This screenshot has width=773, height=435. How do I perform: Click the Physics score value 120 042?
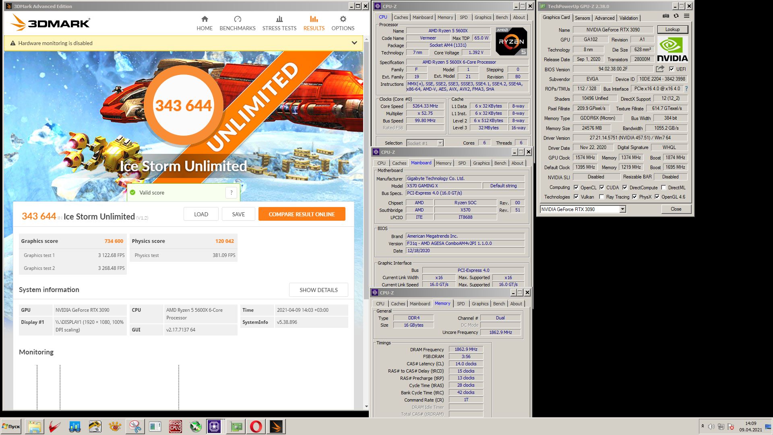point(225,241)
